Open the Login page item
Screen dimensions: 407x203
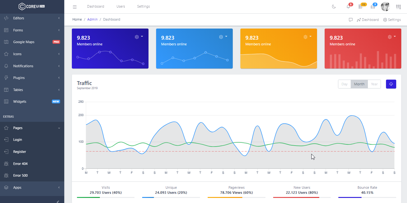click(32, 140)
